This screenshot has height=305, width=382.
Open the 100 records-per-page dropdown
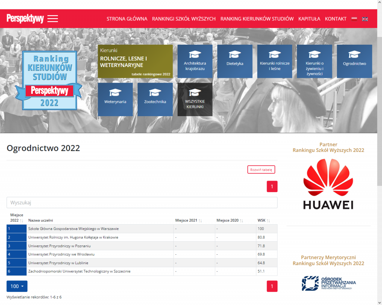[x=17, y=286]
